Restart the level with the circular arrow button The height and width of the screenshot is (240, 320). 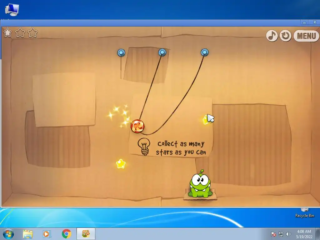coord(285,36)
